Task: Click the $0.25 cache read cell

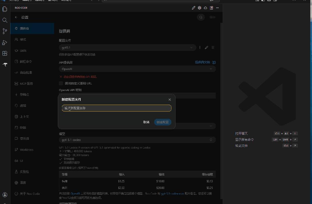Action: coord(210,188)
